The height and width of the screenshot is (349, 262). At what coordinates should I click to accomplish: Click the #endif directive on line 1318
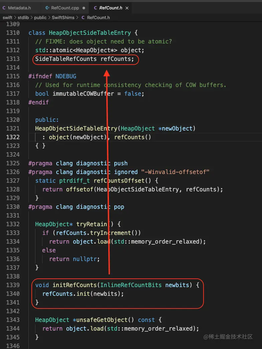(38, 102)
